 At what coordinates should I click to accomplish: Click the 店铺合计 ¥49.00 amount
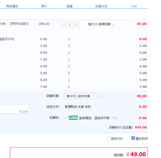tap(141, 127)
